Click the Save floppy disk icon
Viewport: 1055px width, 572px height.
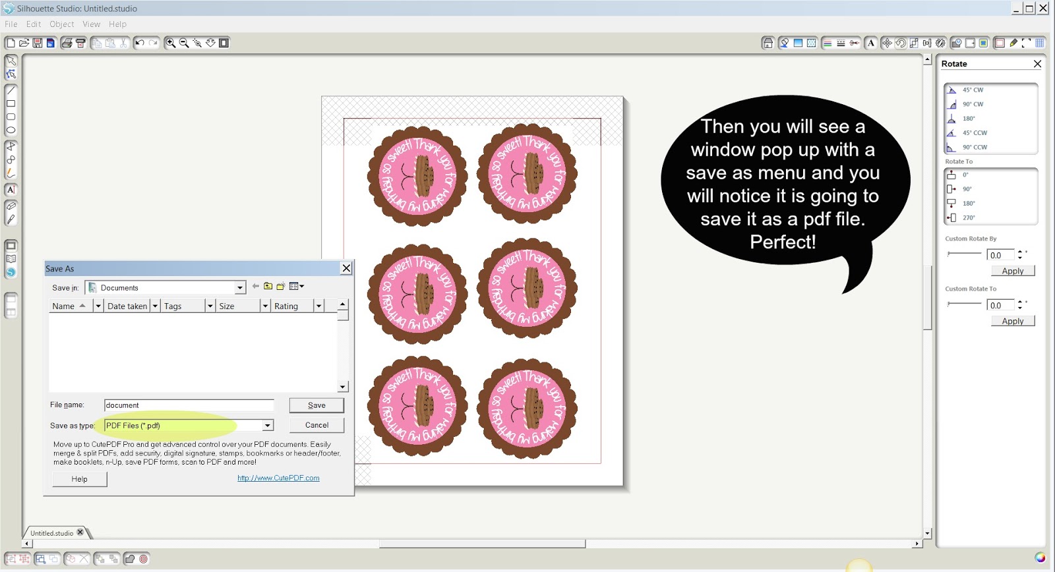pyautogui.click(x=38, y=43)
